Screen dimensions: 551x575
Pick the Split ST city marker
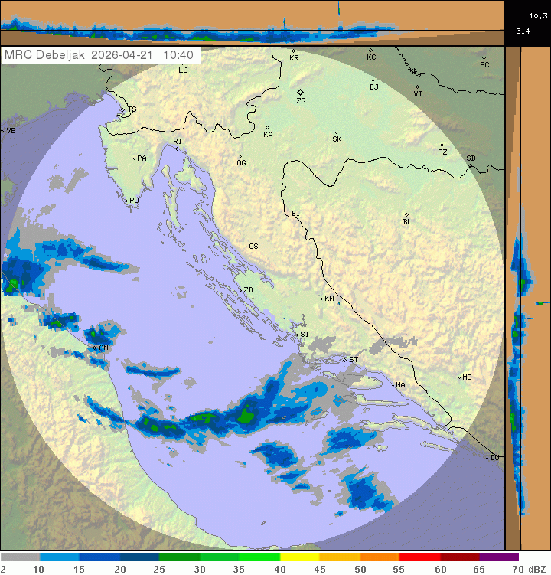pyautogui.click(x=344, y=359)
